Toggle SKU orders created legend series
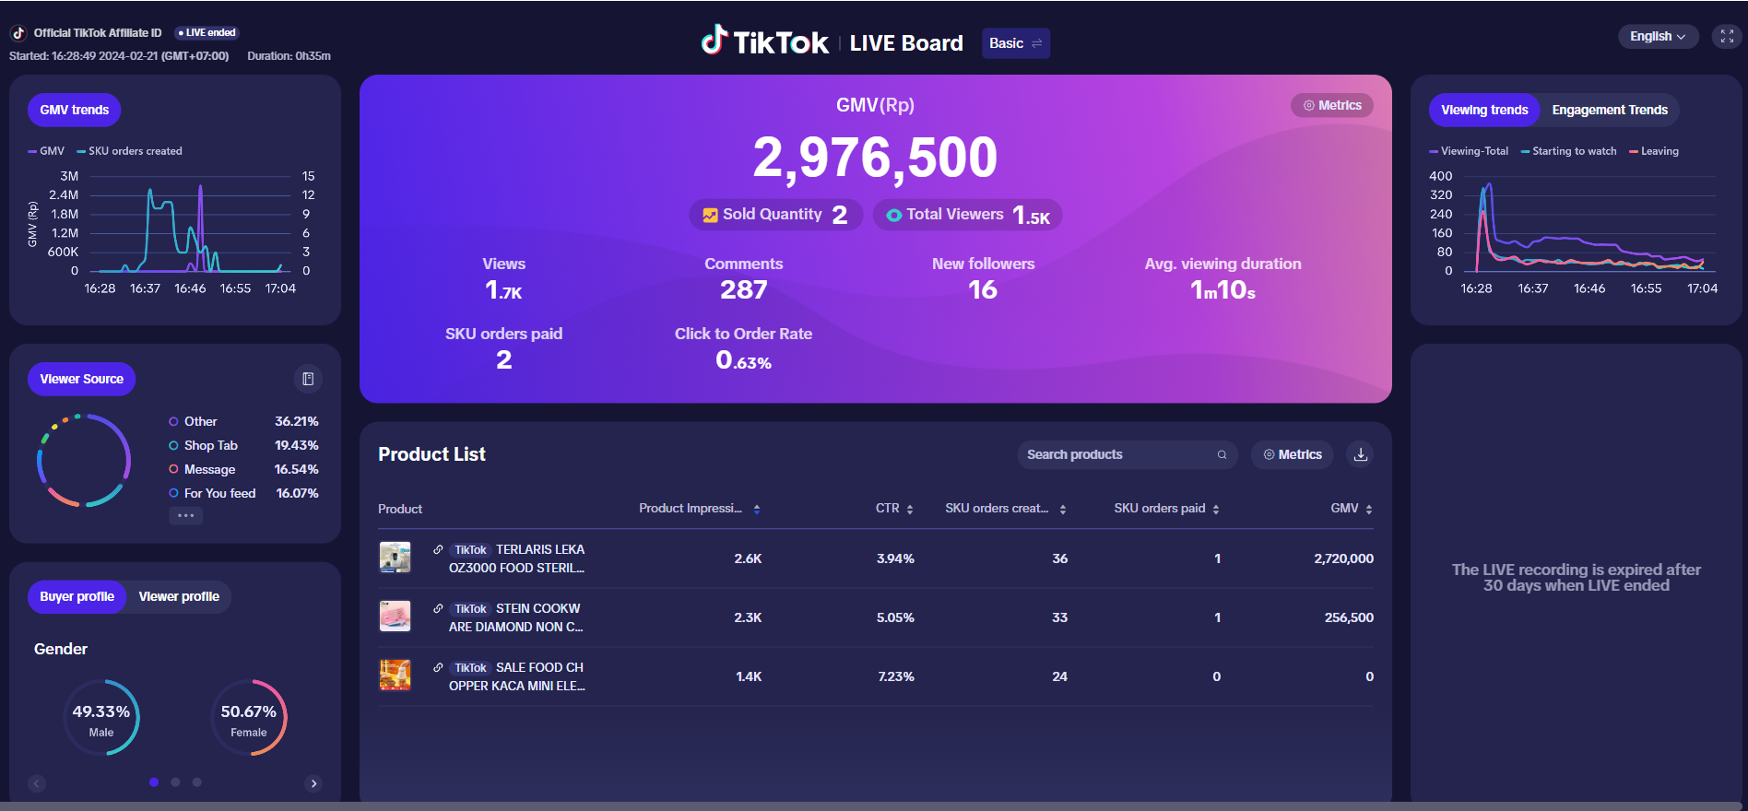This screenshot has height=811, width=1748. coord(130,151)
